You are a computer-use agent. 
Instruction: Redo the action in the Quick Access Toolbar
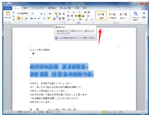[17, 4]
